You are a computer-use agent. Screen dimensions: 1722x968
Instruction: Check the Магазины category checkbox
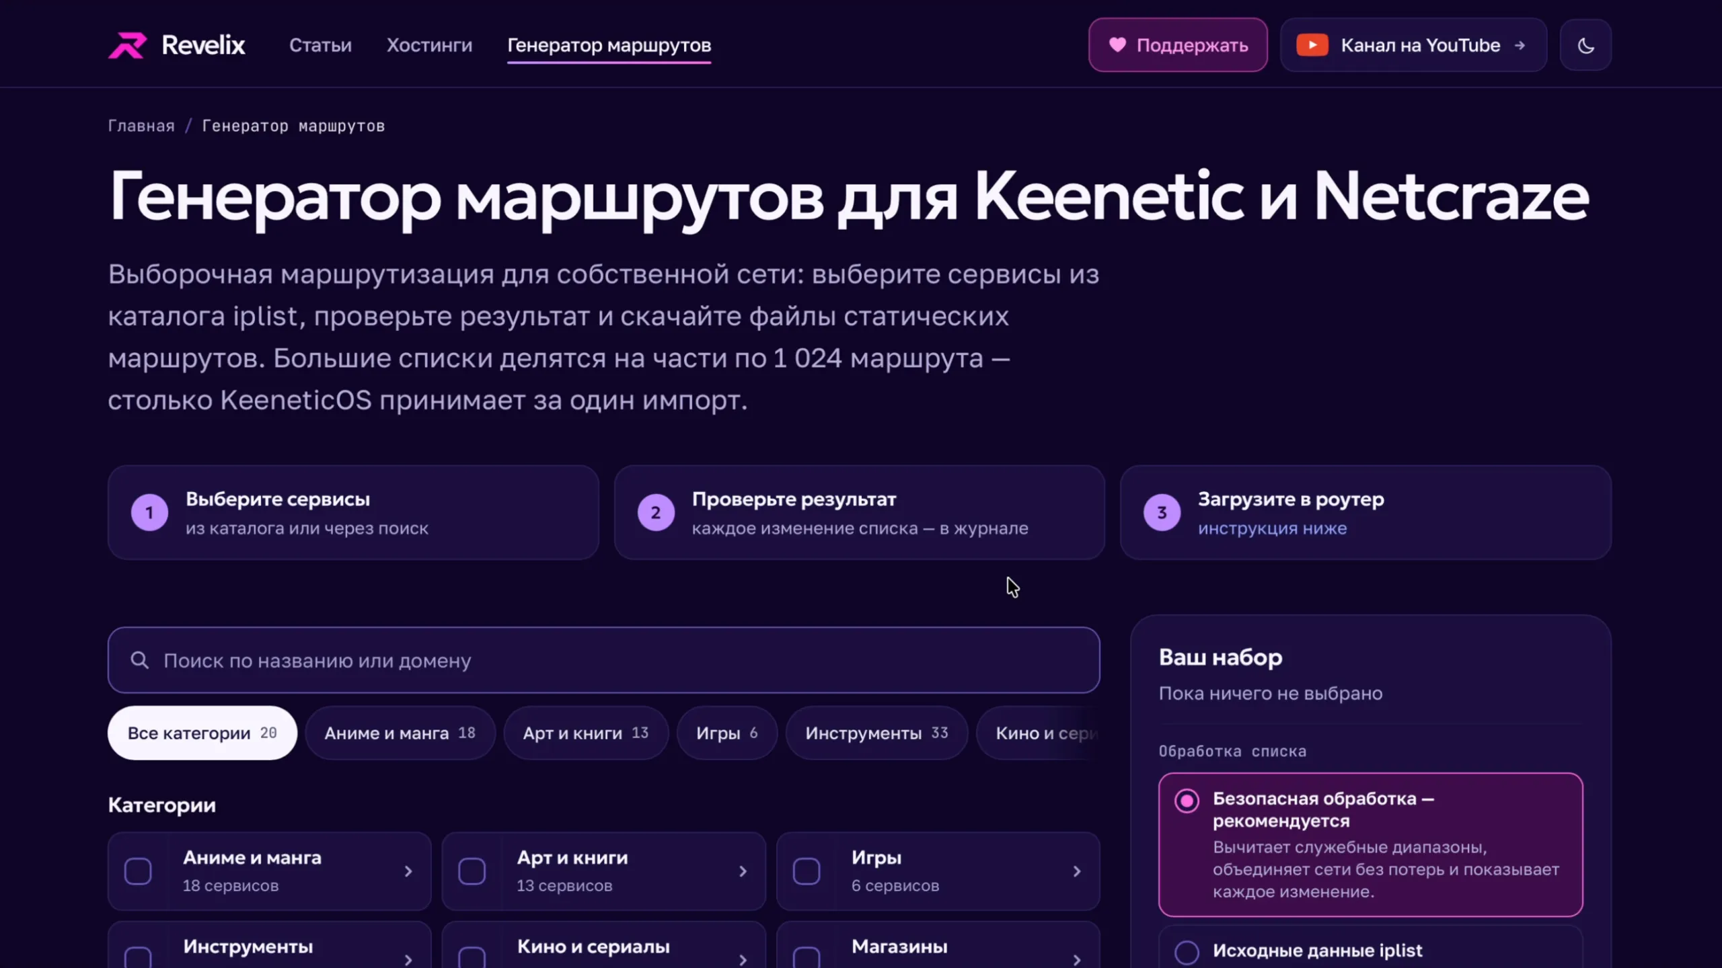pos(806,958)
